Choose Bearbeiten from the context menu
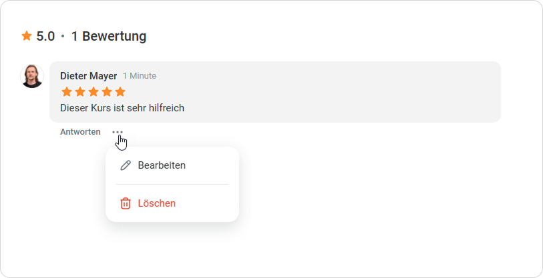 click(162, 165)
